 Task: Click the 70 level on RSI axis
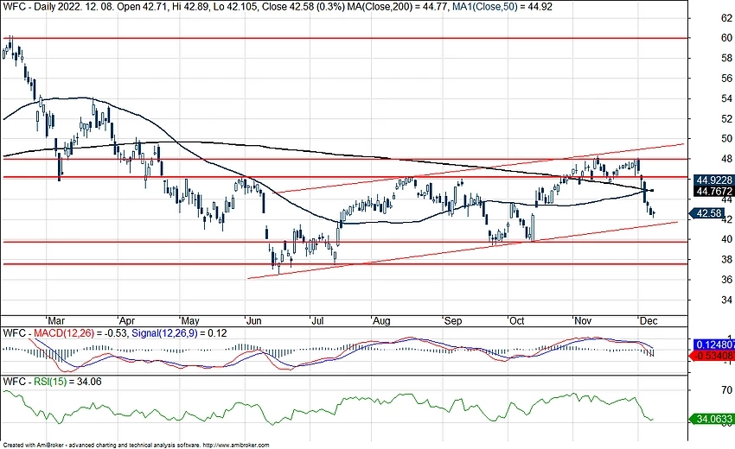pyautogui.click(x=726, y=390)
